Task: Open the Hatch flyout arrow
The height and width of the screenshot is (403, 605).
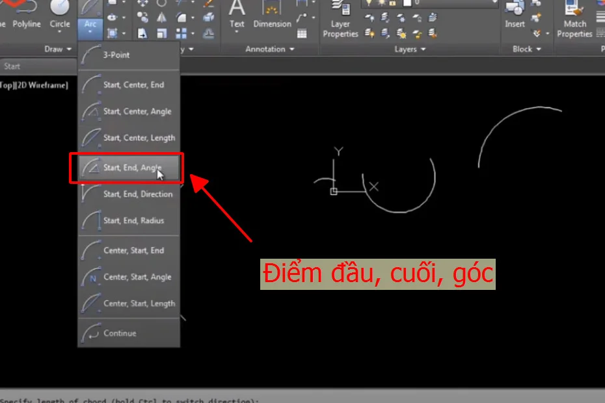Action: [x=124, y=34]
